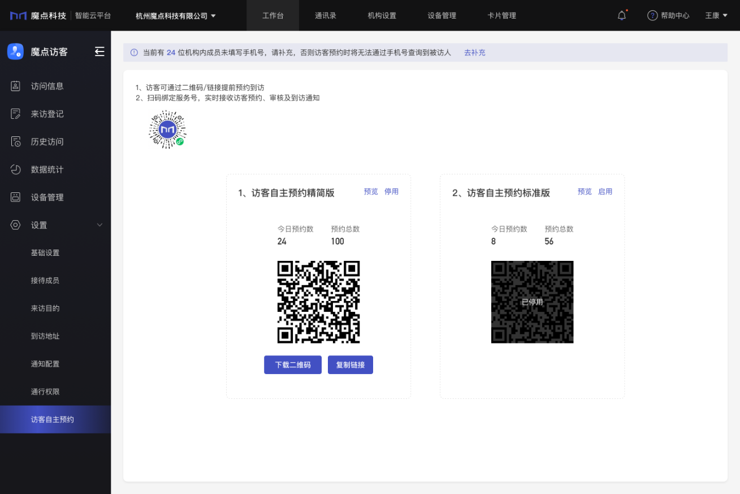The image size is (740, 494).
Task: Click the mini-program service QR code
Action: [167, 130]
